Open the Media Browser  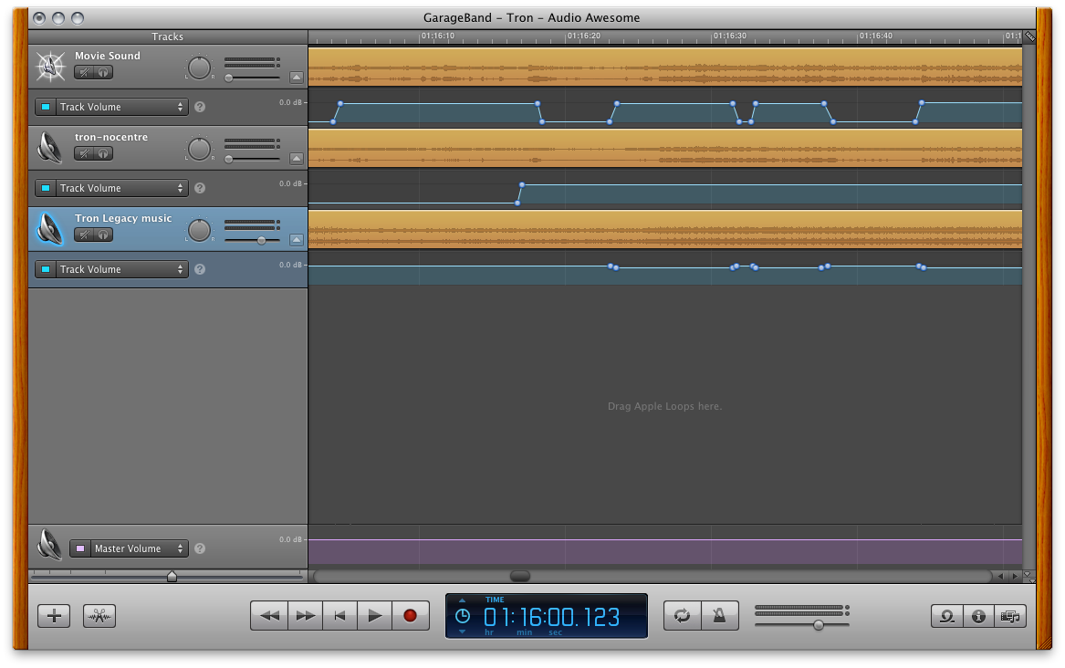point(1010,616)
